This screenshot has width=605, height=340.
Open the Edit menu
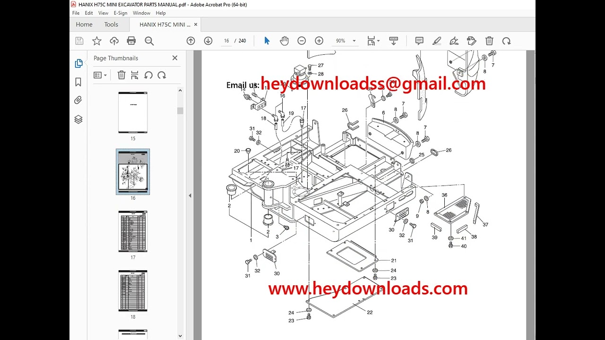tap(89, 13)
